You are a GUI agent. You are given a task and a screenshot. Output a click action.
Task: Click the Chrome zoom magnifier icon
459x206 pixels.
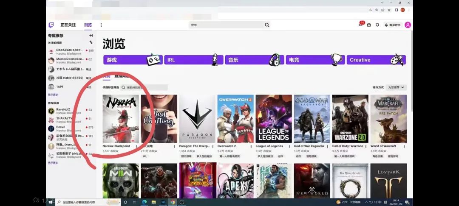[377, 10]
